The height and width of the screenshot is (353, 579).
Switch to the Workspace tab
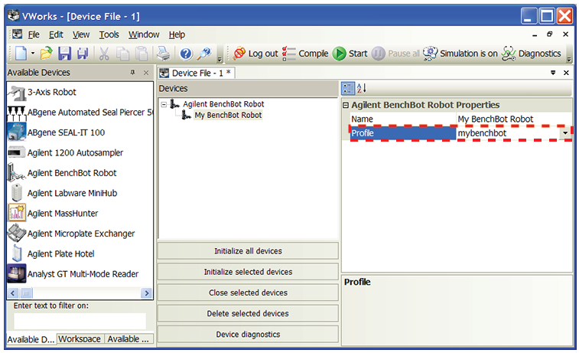80,338
